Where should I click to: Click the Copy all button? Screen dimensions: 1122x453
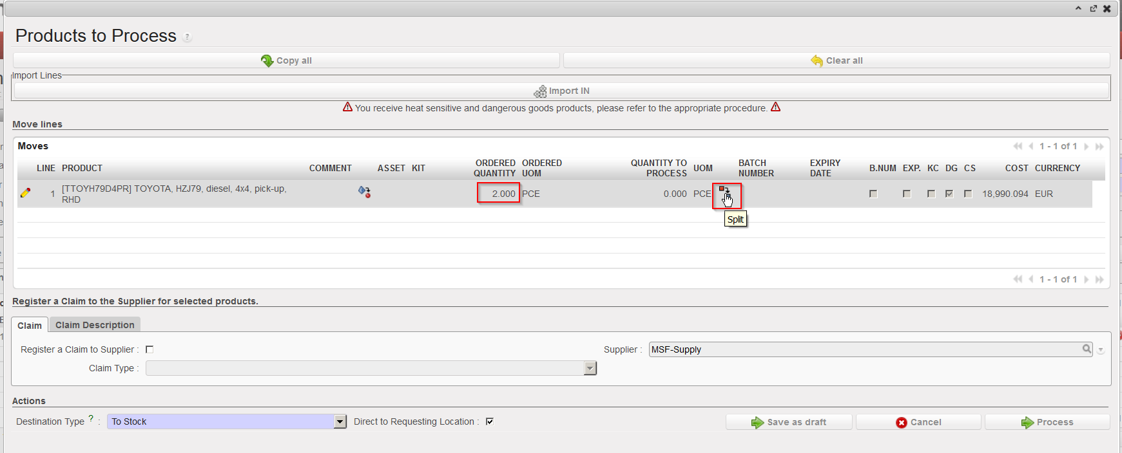pyautogui.click(x=286, y=60)
